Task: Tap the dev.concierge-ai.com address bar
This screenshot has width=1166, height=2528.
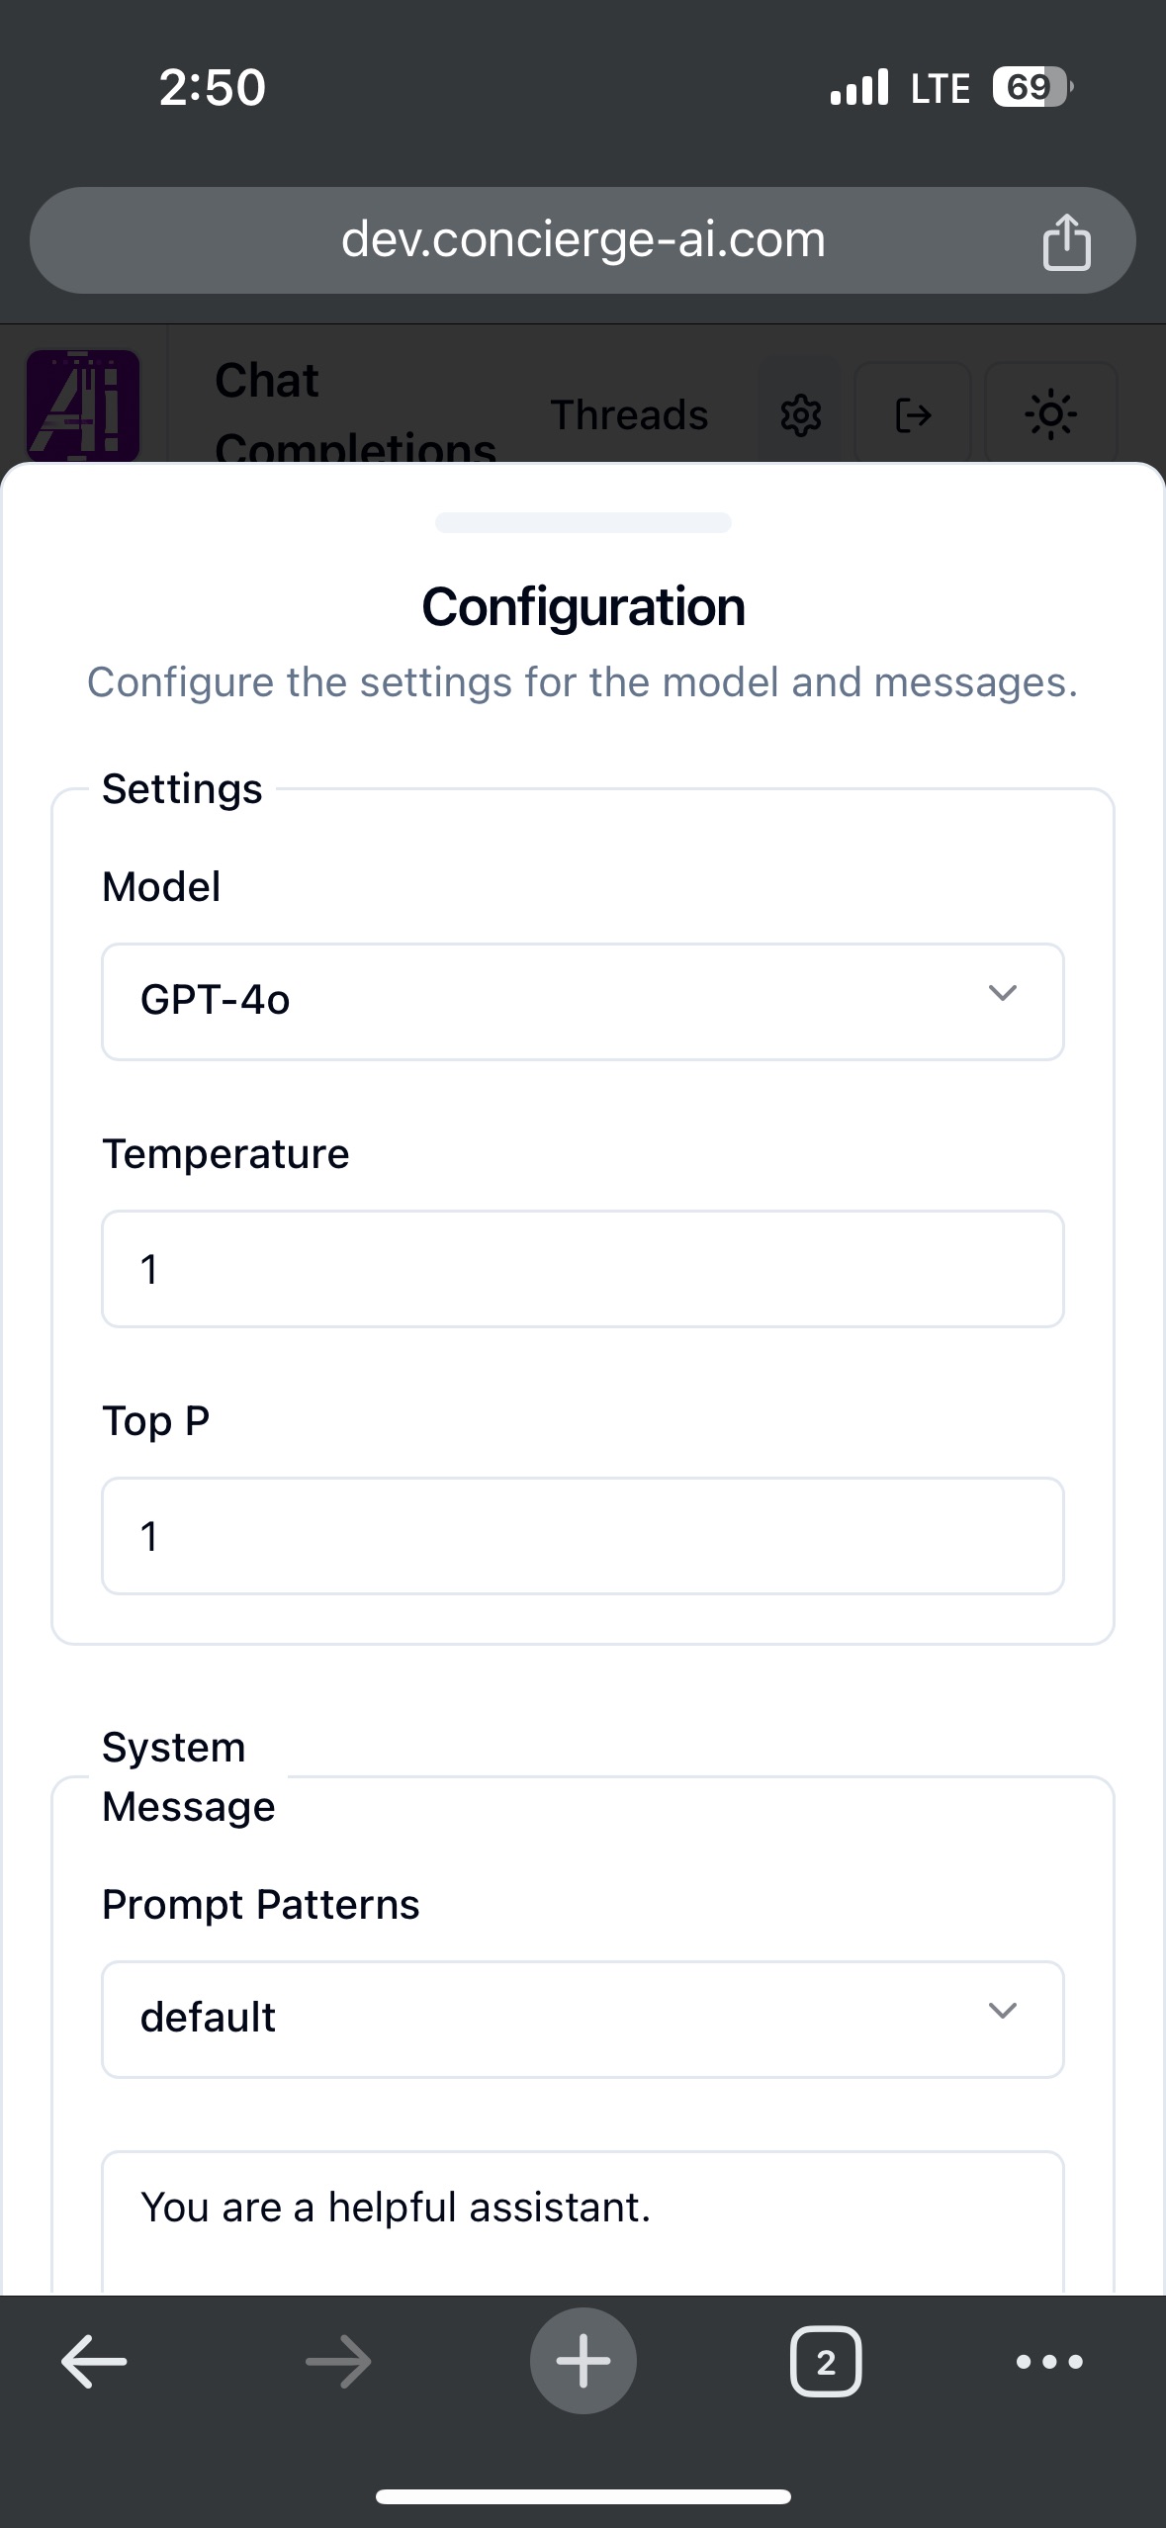Action: [583, 240]
